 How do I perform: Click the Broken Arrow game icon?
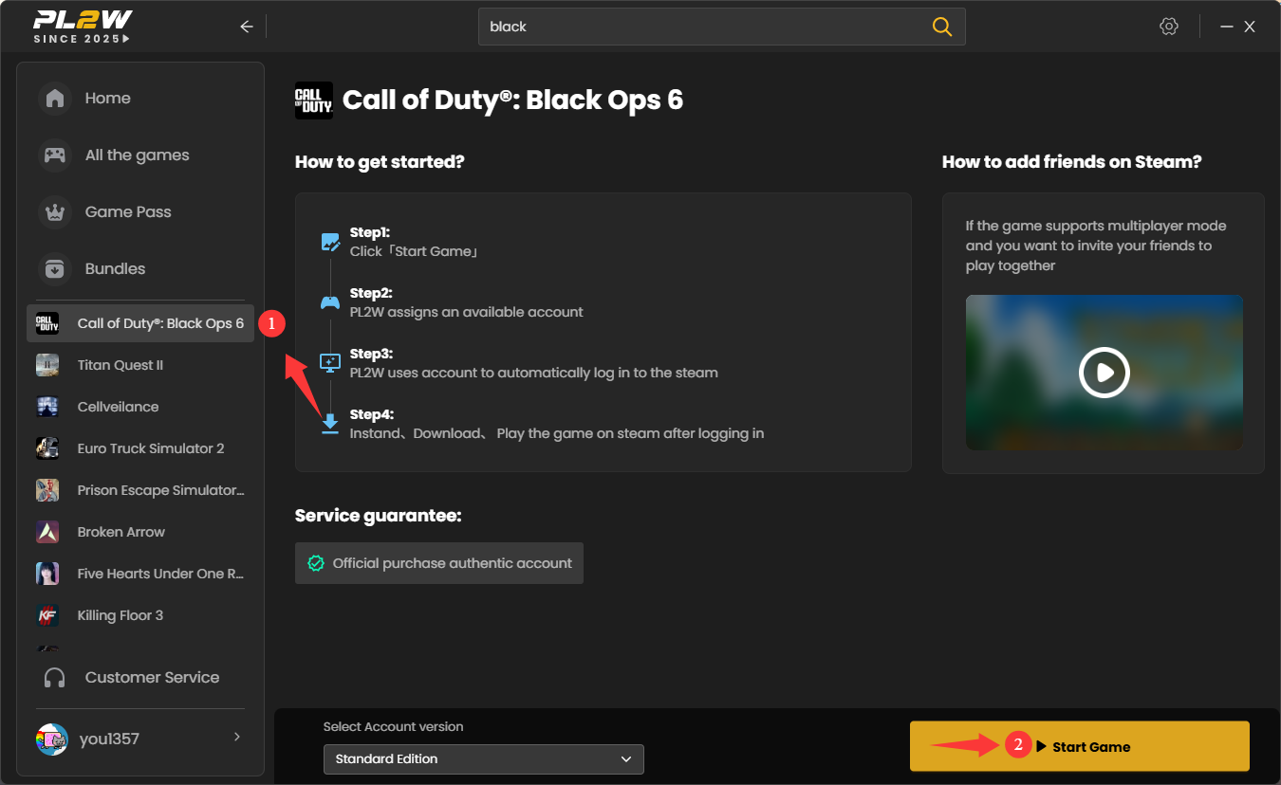(47, 532)
